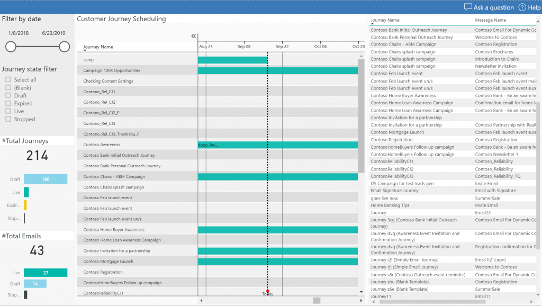Select the Sep 08 timeline date label

244,47
